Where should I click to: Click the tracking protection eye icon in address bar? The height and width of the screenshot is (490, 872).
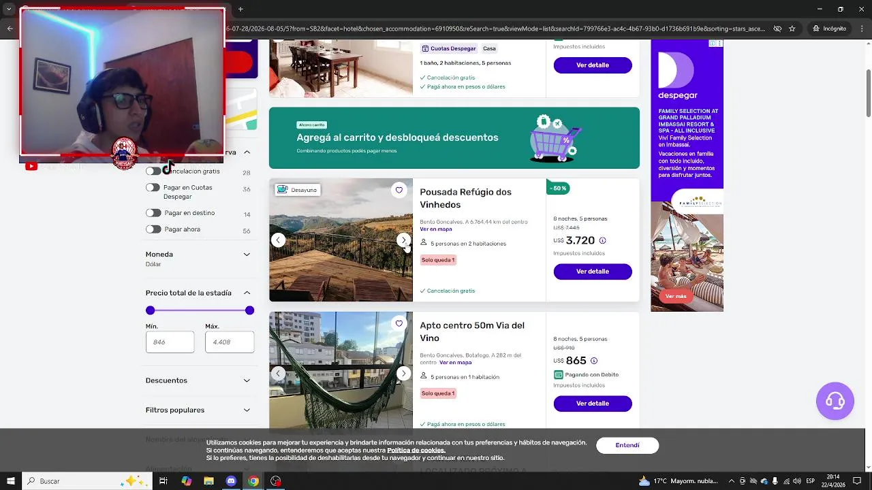[x=778, y=29]
